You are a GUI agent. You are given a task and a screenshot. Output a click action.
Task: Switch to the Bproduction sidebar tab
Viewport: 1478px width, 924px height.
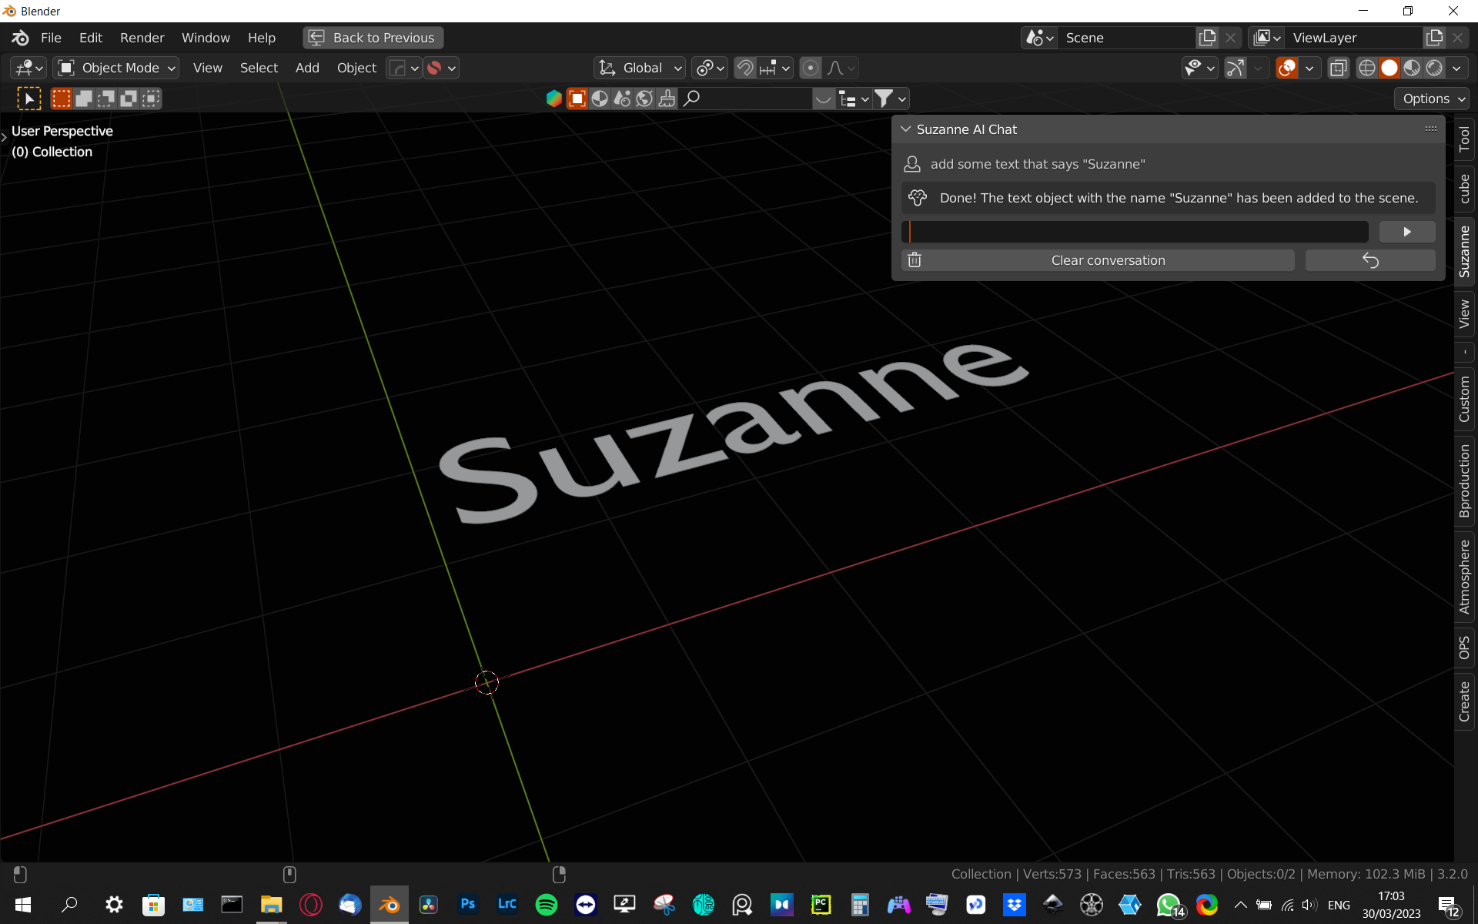click(x=1464, y=480)
